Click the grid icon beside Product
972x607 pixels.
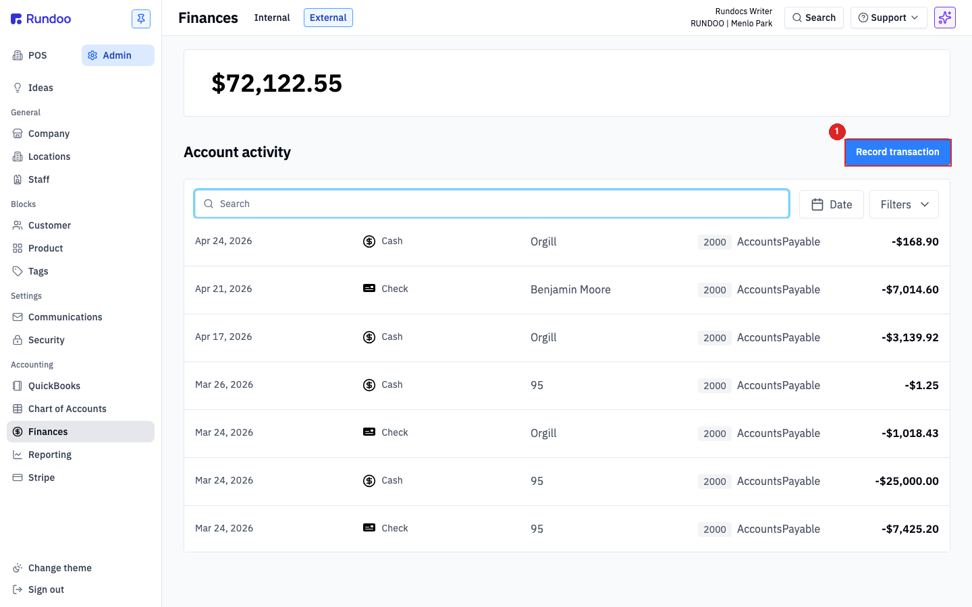18,248
